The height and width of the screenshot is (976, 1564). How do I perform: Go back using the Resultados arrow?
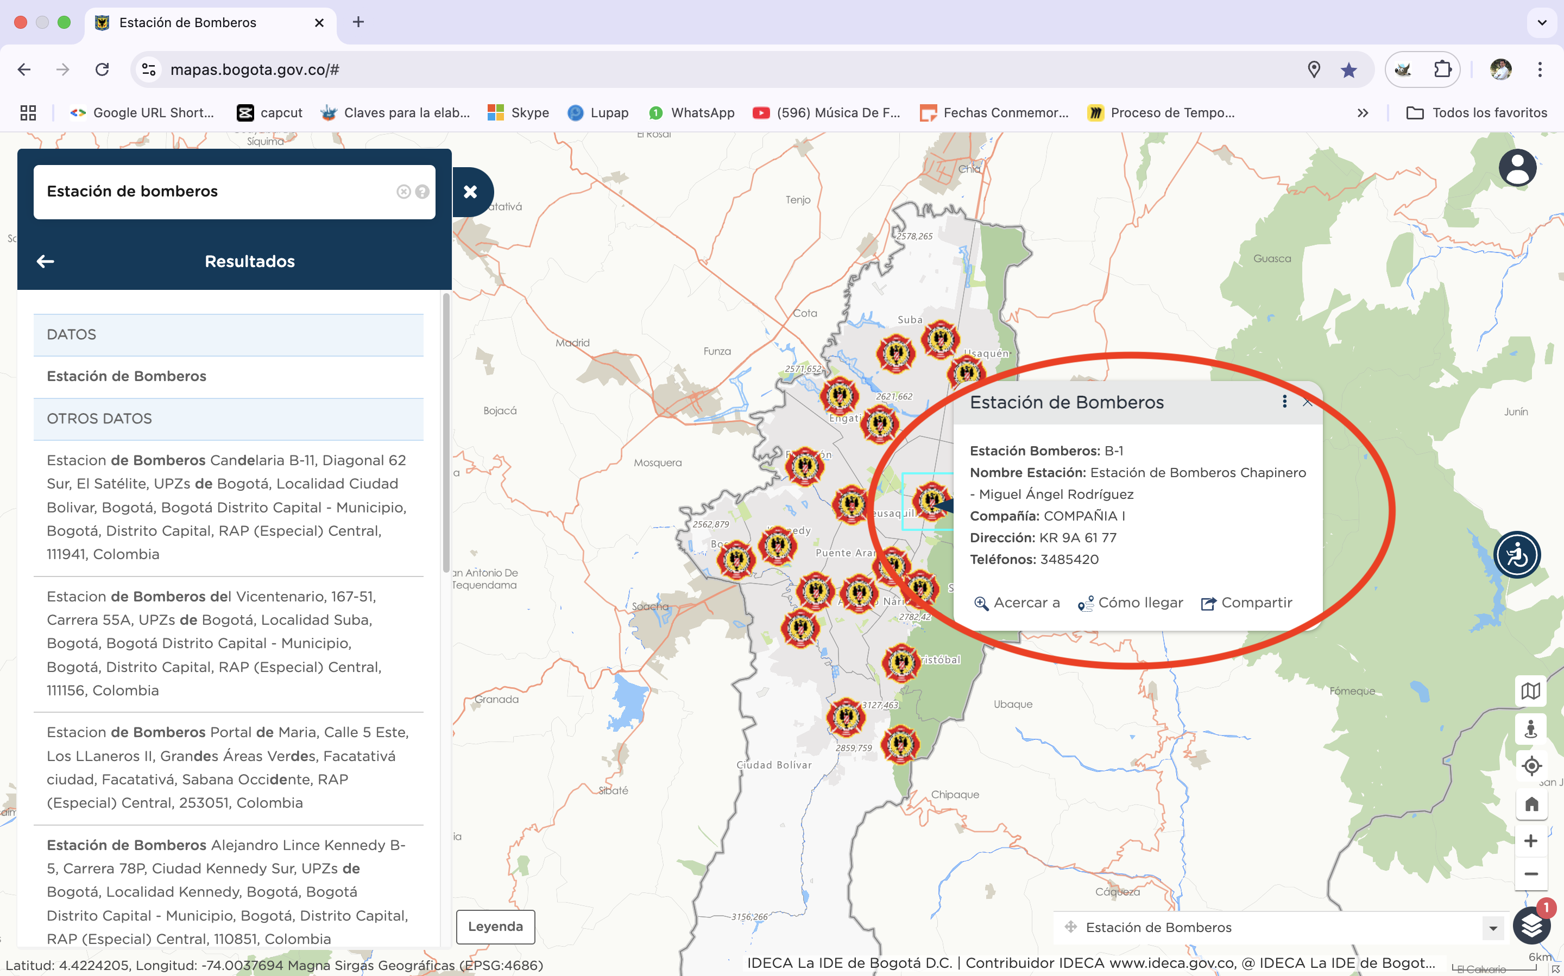point(45,262)
